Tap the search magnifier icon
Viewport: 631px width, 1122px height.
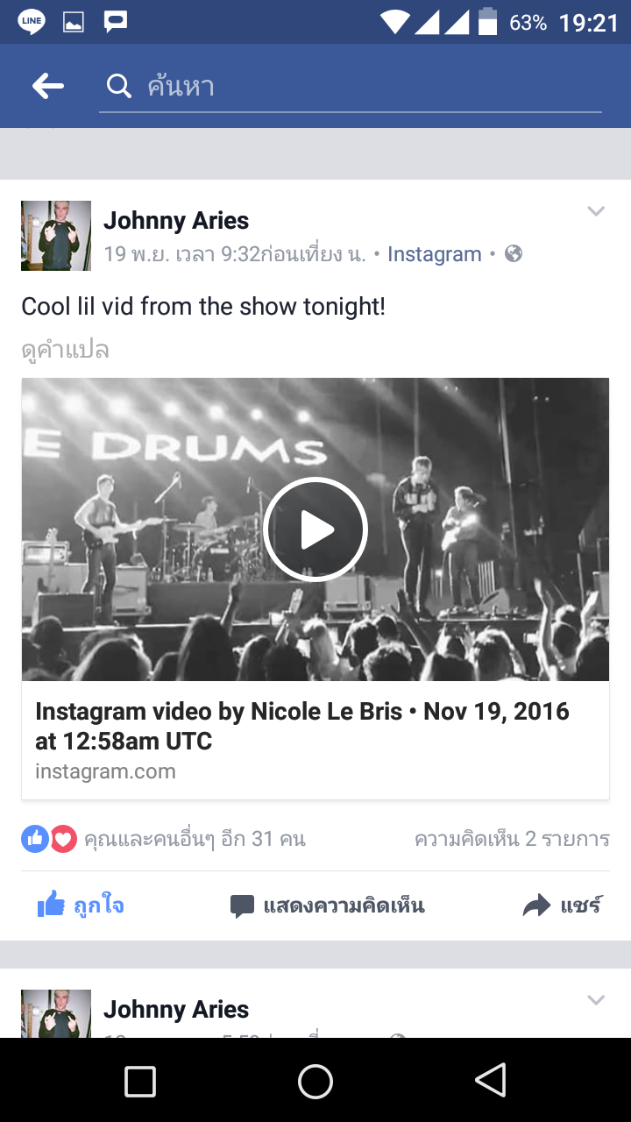pos(118,86)
